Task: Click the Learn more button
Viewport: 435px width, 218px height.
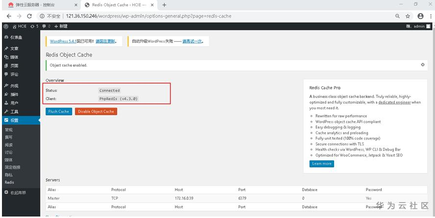Action: [x=322, y=164]
